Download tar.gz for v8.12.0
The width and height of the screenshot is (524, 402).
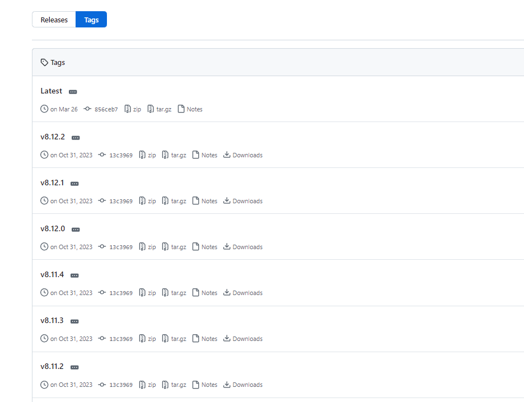click(179, 247)
